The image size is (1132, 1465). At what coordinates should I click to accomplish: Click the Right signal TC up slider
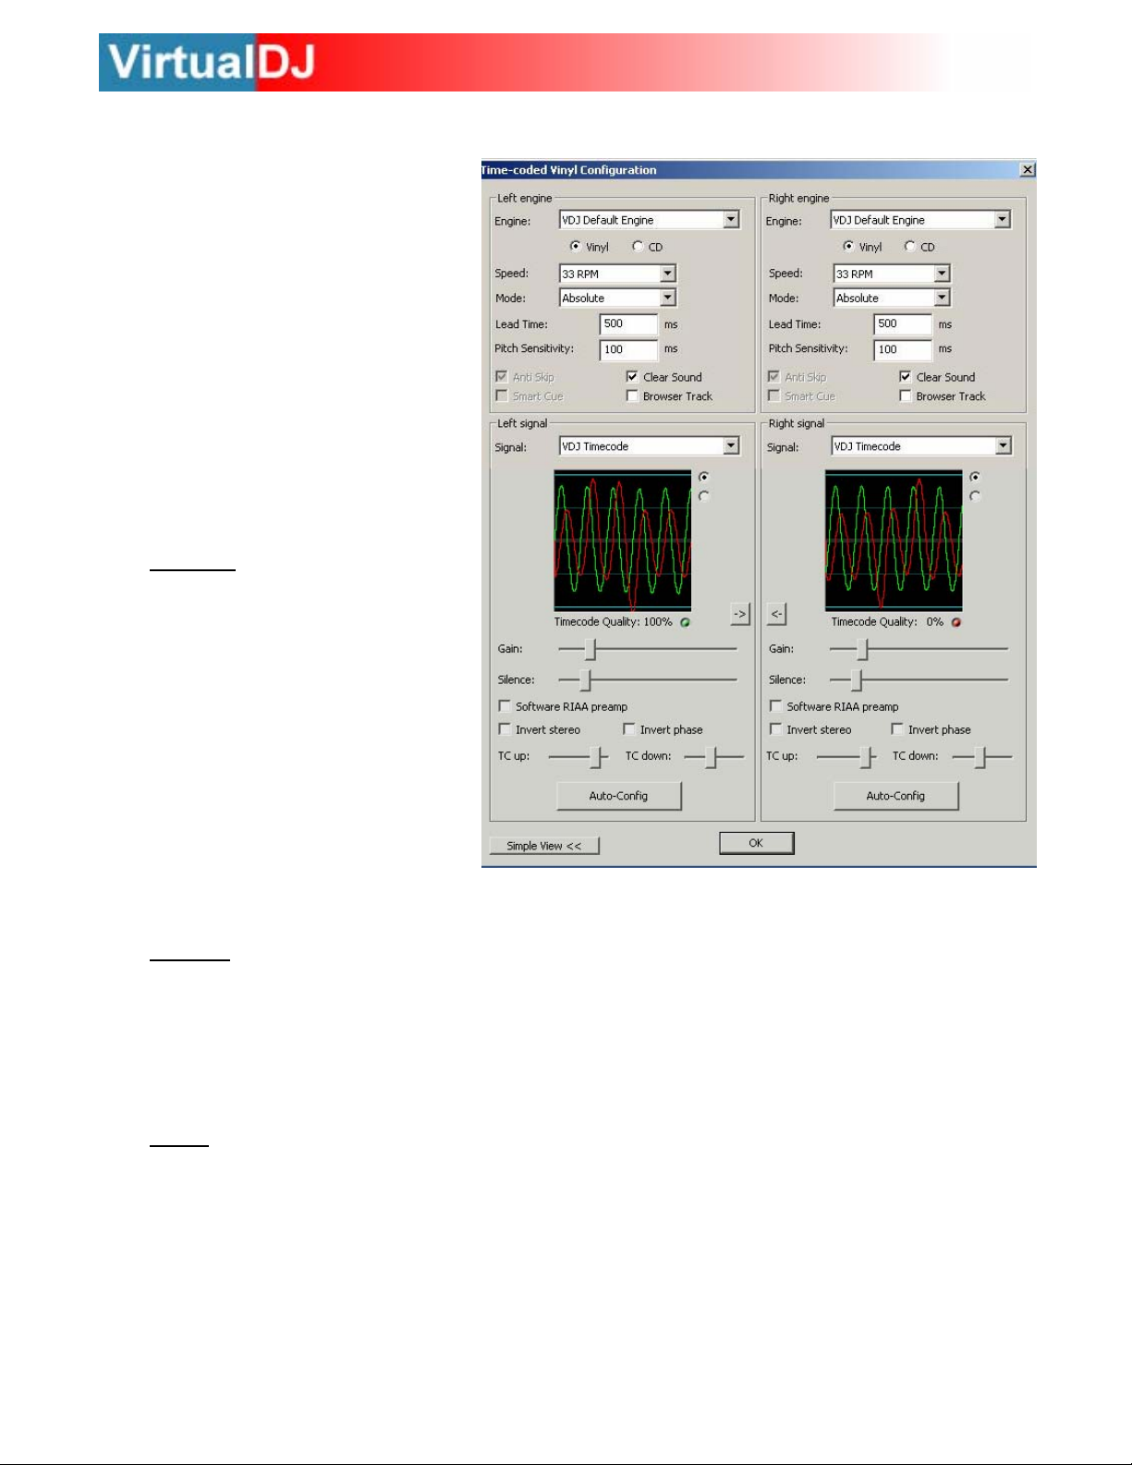[846, 757]
